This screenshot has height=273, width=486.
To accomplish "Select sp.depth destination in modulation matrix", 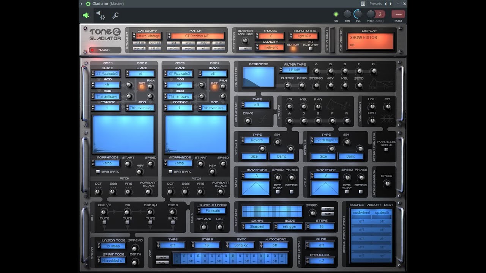I will (x=382, y=213).
